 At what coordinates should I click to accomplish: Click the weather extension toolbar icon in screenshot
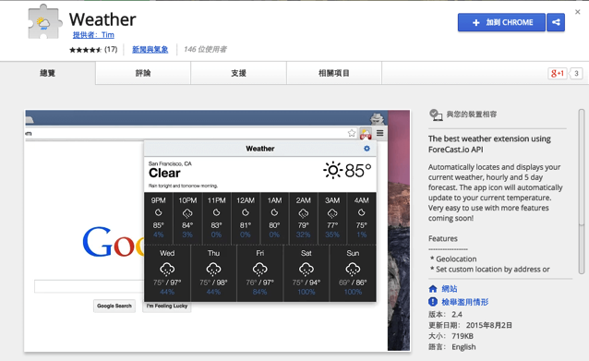[x=366, y=133]
